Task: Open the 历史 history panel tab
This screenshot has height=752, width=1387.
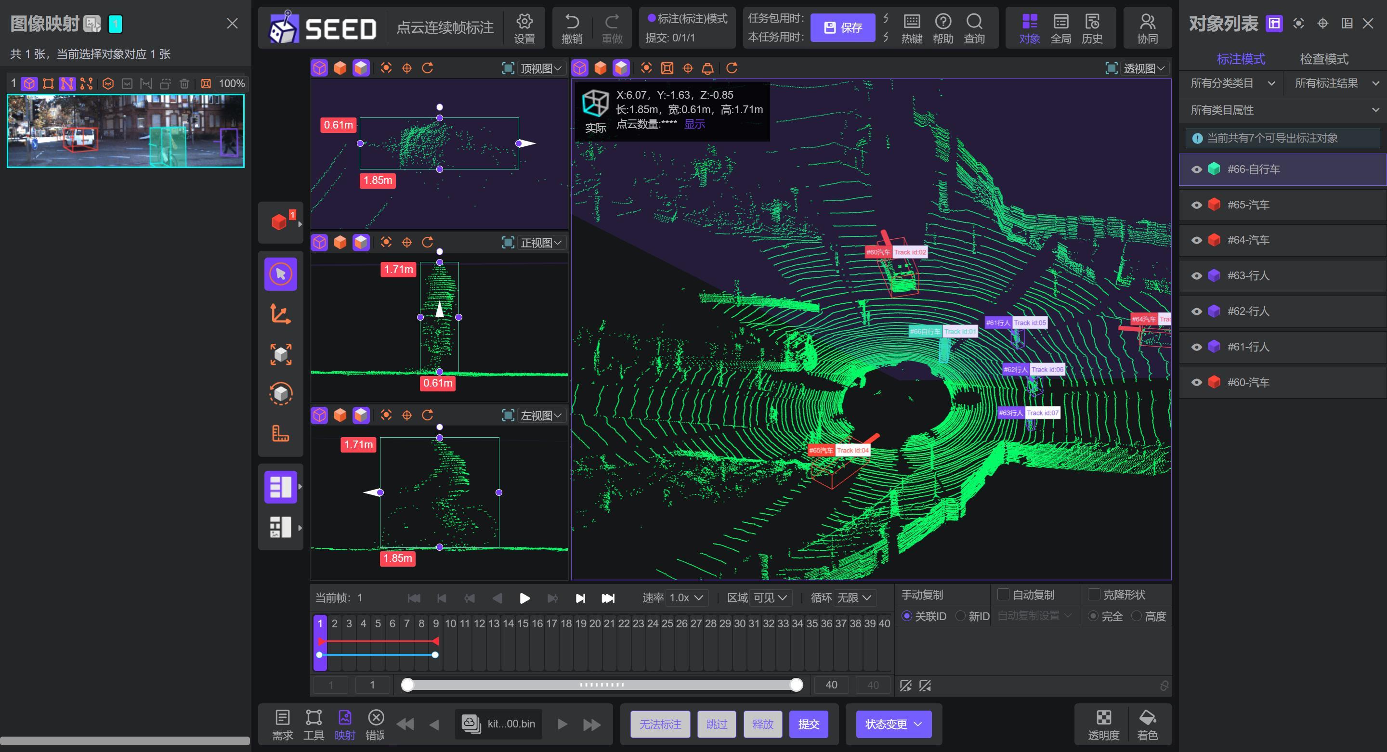Action: 1091,28
